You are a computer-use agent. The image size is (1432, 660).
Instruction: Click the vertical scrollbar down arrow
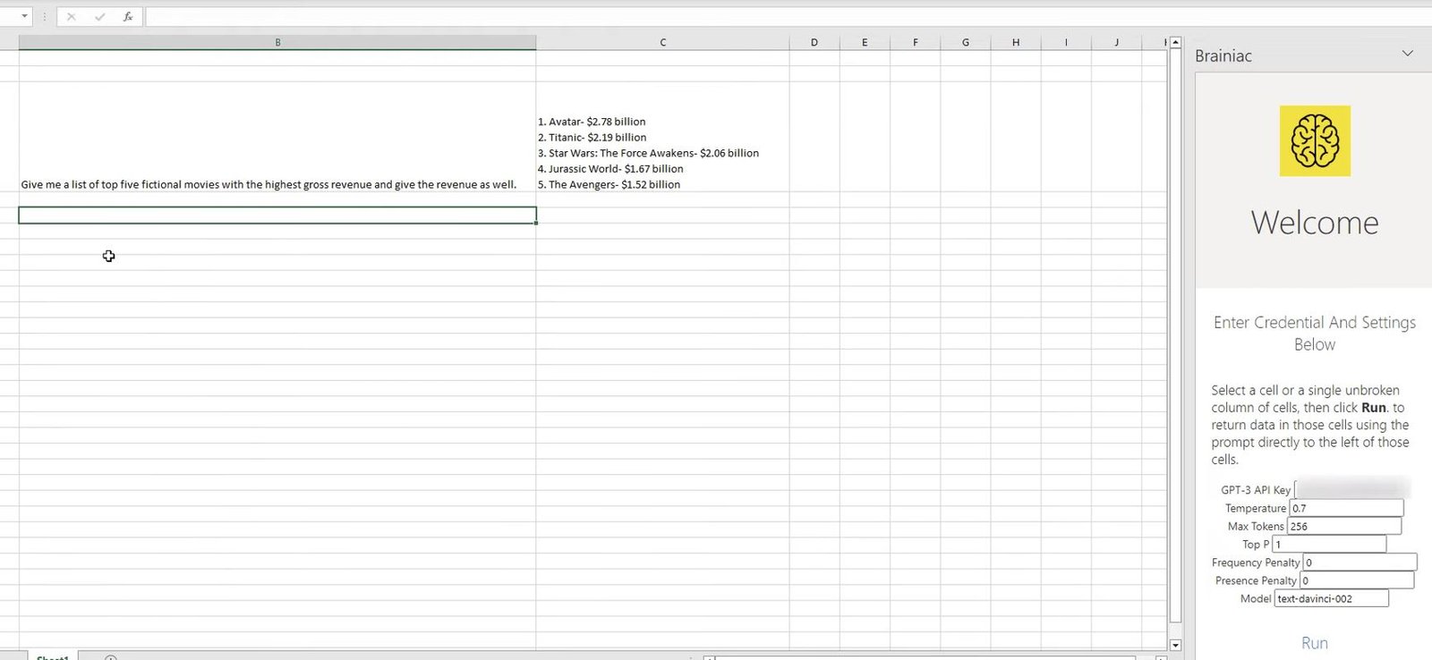point(1175,645)
